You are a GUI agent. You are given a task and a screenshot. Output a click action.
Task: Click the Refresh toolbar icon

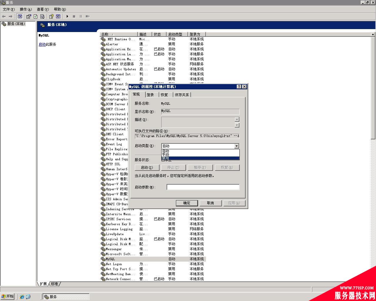click(36, 16)
